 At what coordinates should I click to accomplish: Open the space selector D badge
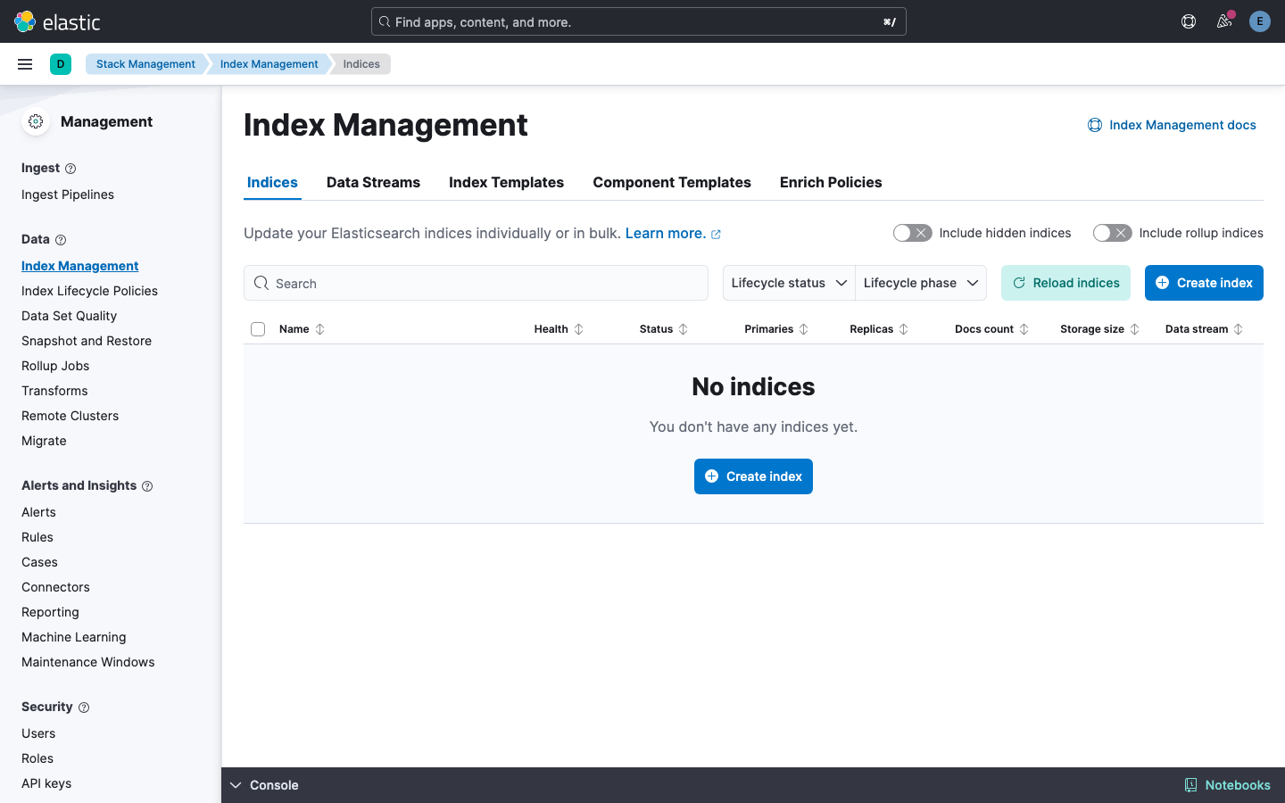pos(61,64)
